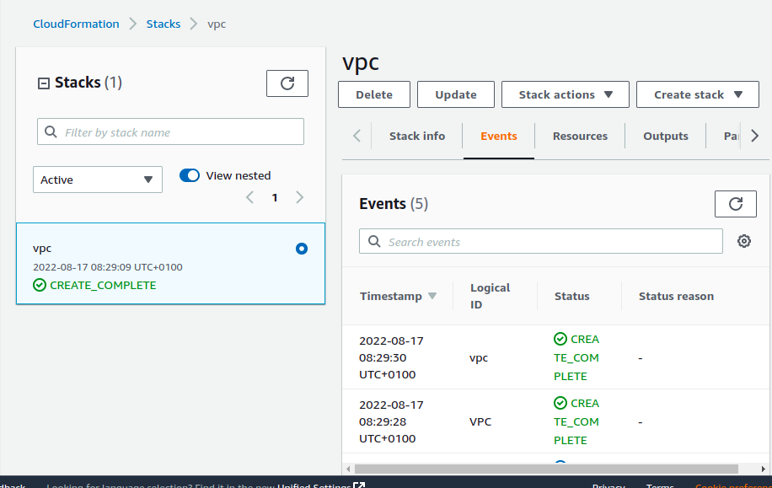This screenshot has height=488, width=772.
Task: Click the search icon in the stack filter
Action: (51, 132)
